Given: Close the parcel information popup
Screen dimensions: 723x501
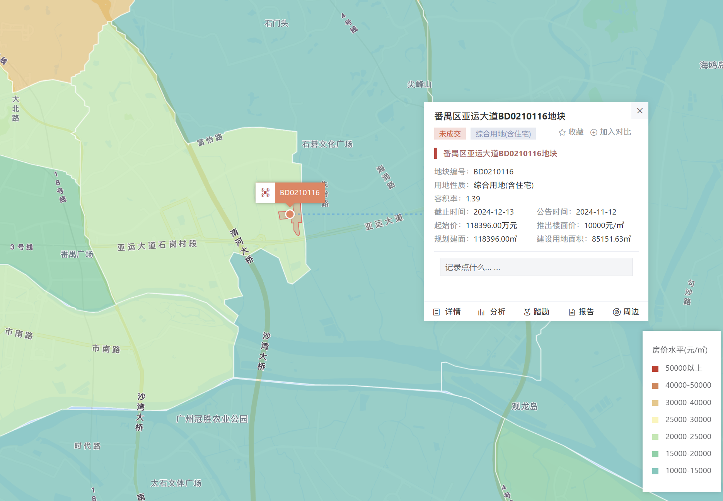Looking at the screenshot, I should pos(639,111).
